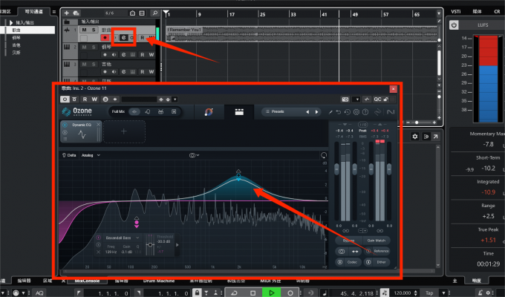Click the transport record button
The width and height of the screenshot is (505, 297).
pos(290,293)
